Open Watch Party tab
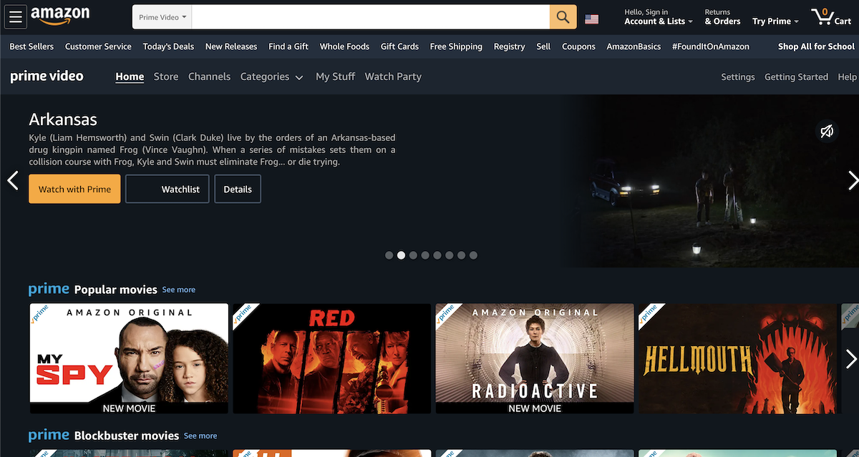 click(393, 77)
